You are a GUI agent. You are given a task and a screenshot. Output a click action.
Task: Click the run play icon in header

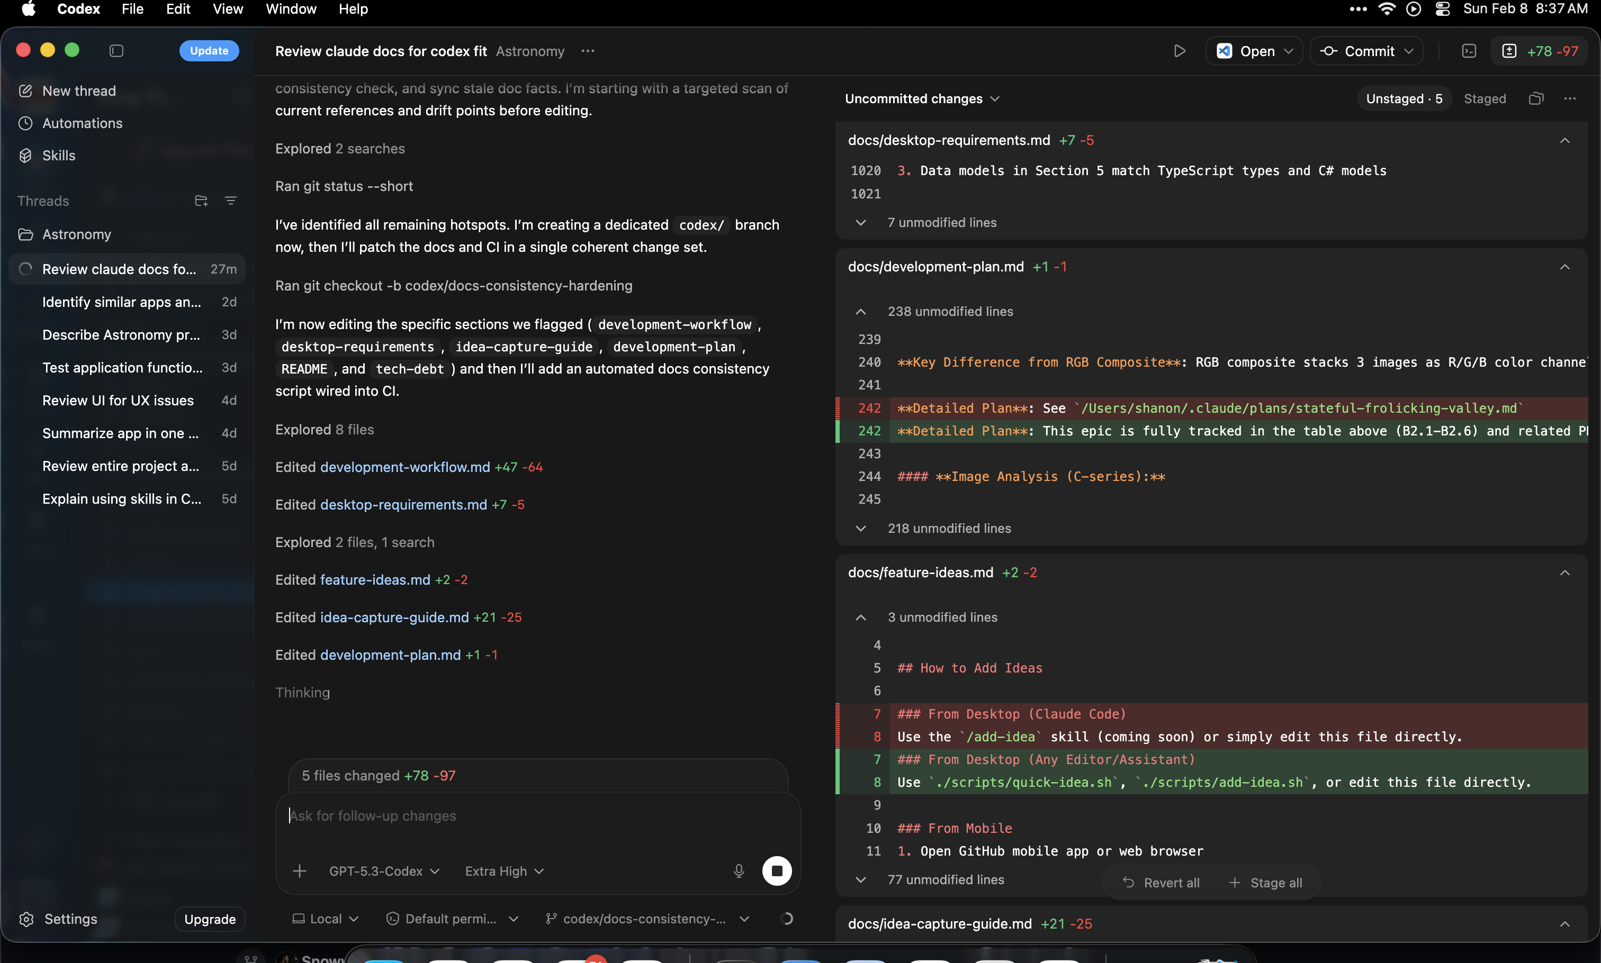tap(1180, 51)
